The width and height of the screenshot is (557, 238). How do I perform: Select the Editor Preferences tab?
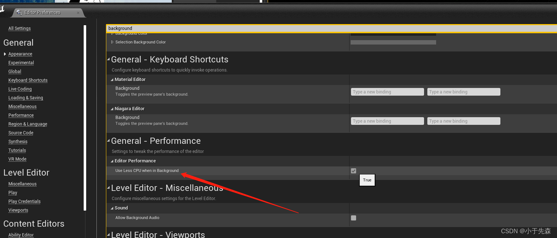point(47,12)
